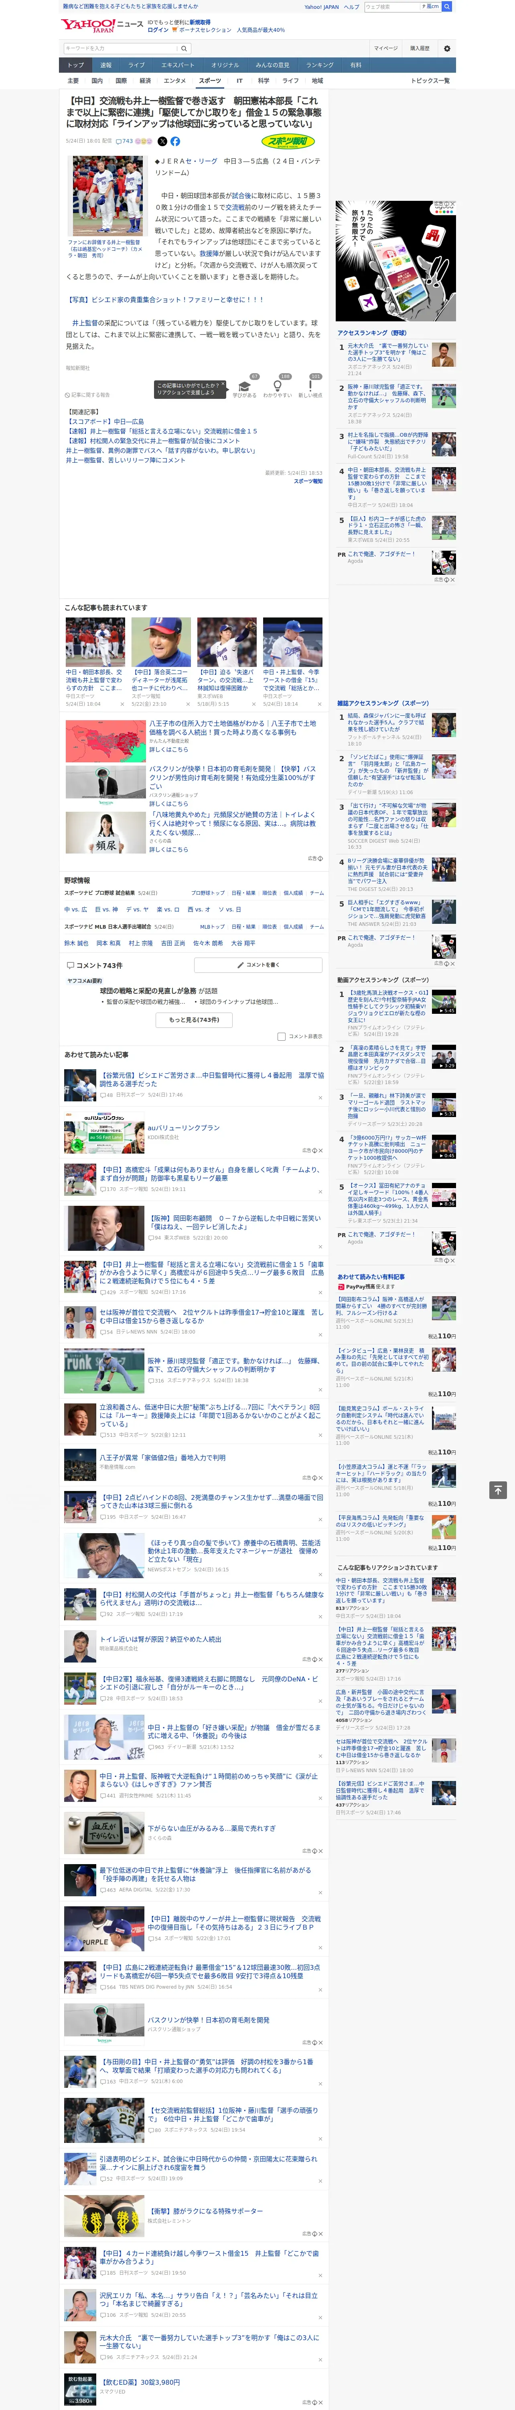Open the ランキング tab
Screen dimensions: 515x2410
(x=320, y=65)
